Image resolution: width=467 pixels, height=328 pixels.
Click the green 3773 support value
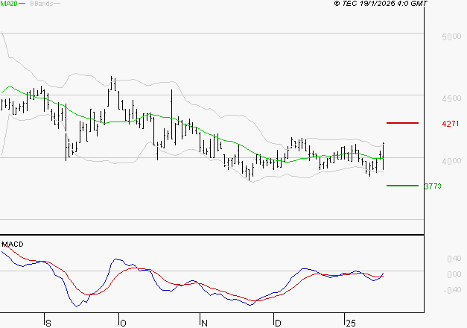(433, 186)
